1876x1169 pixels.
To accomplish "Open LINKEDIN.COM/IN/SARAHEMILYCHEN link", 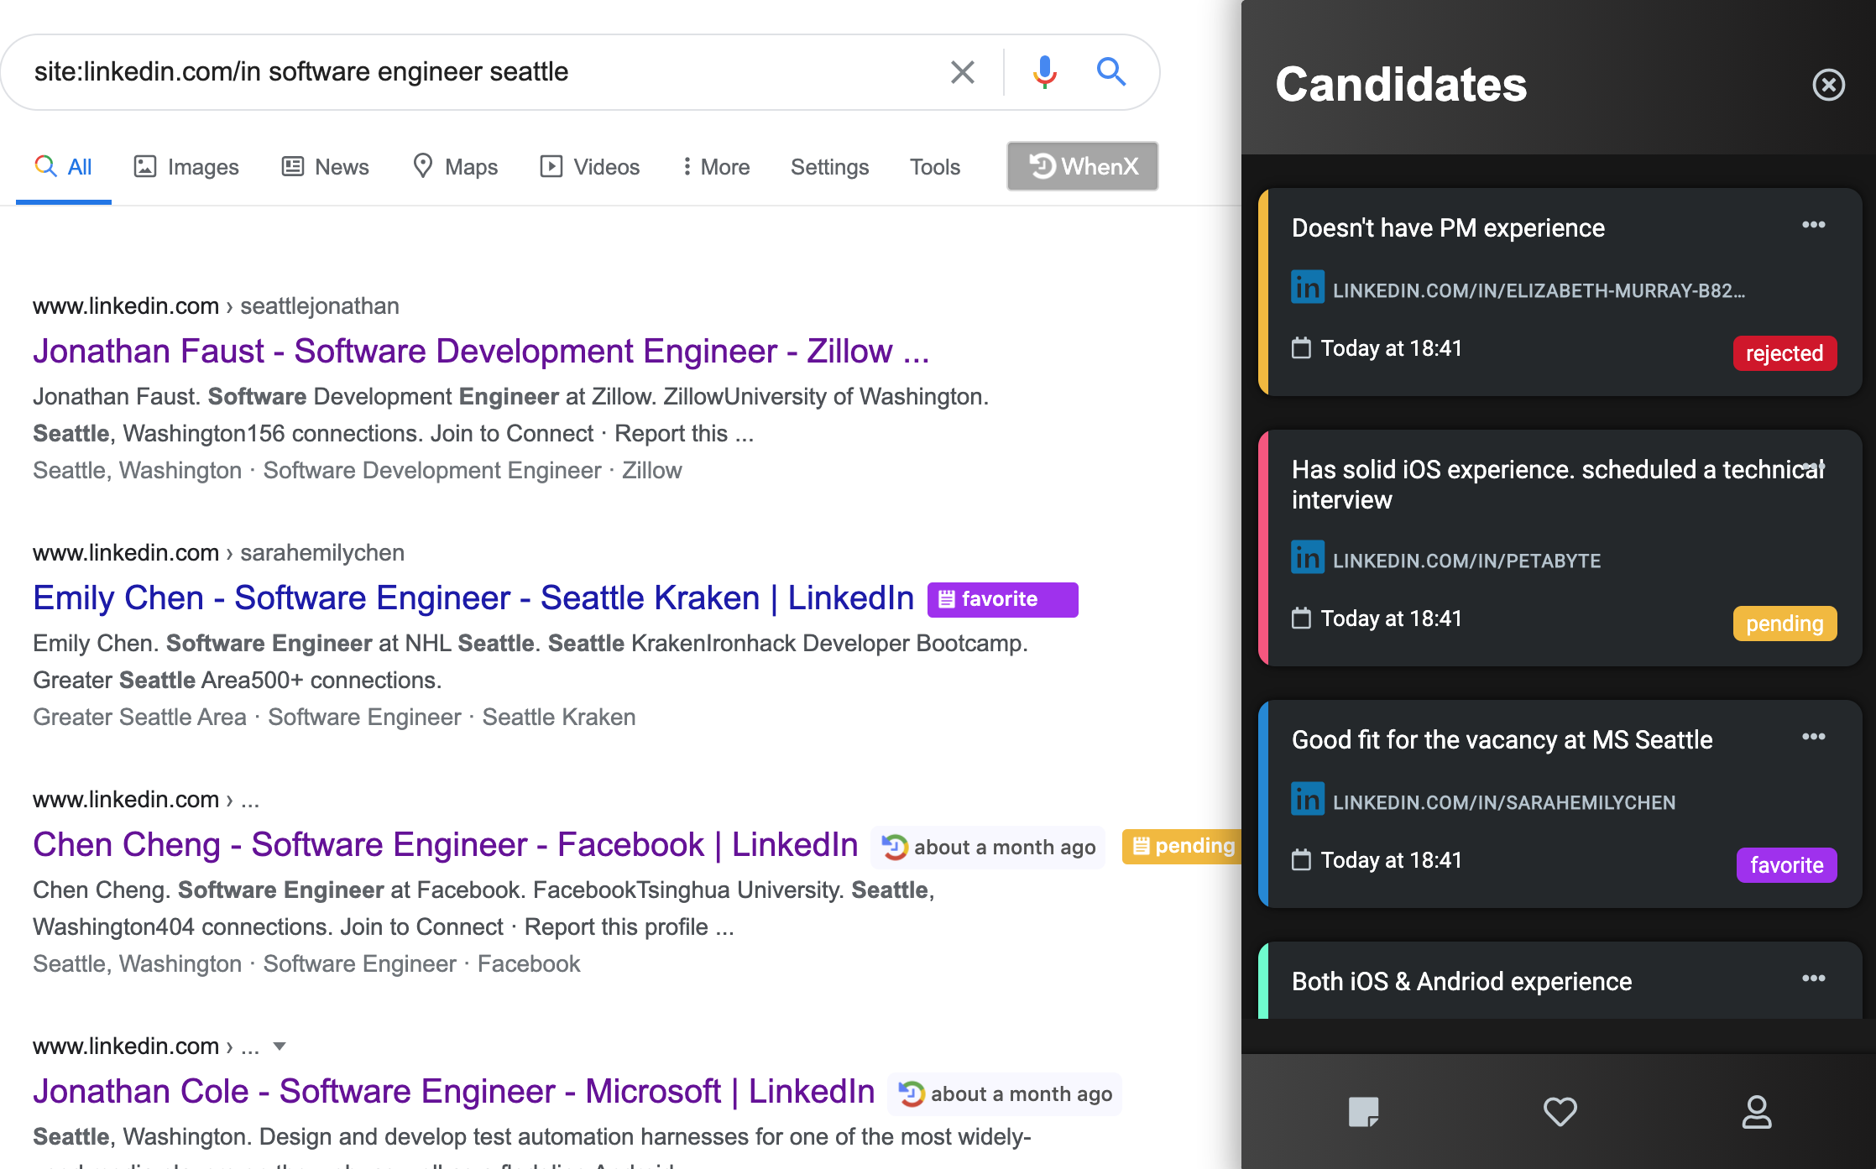I will tap(1503, 802).
